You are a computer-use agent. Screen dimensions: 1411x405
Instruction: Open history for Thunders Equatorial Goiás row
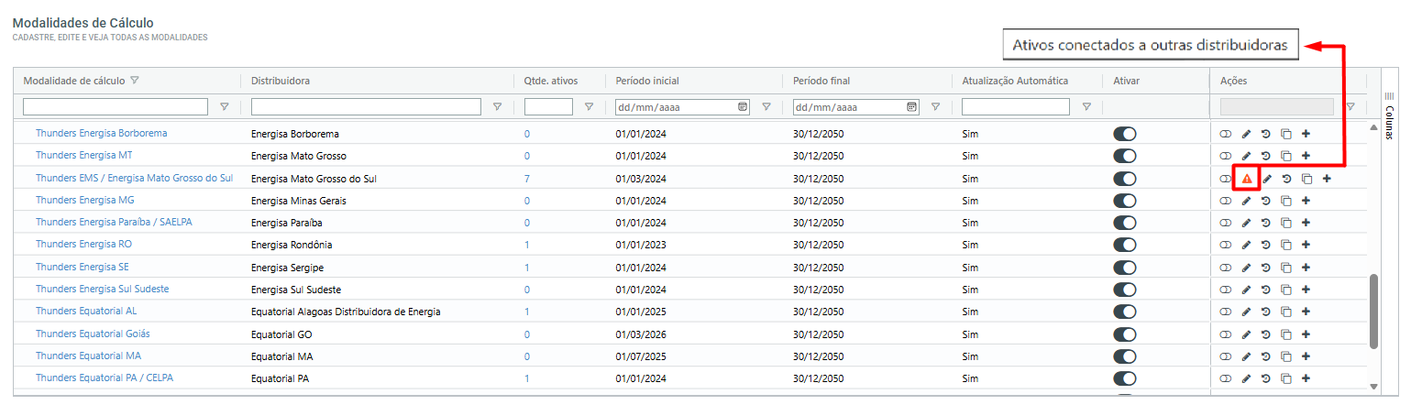click(x=1266, y=334)
